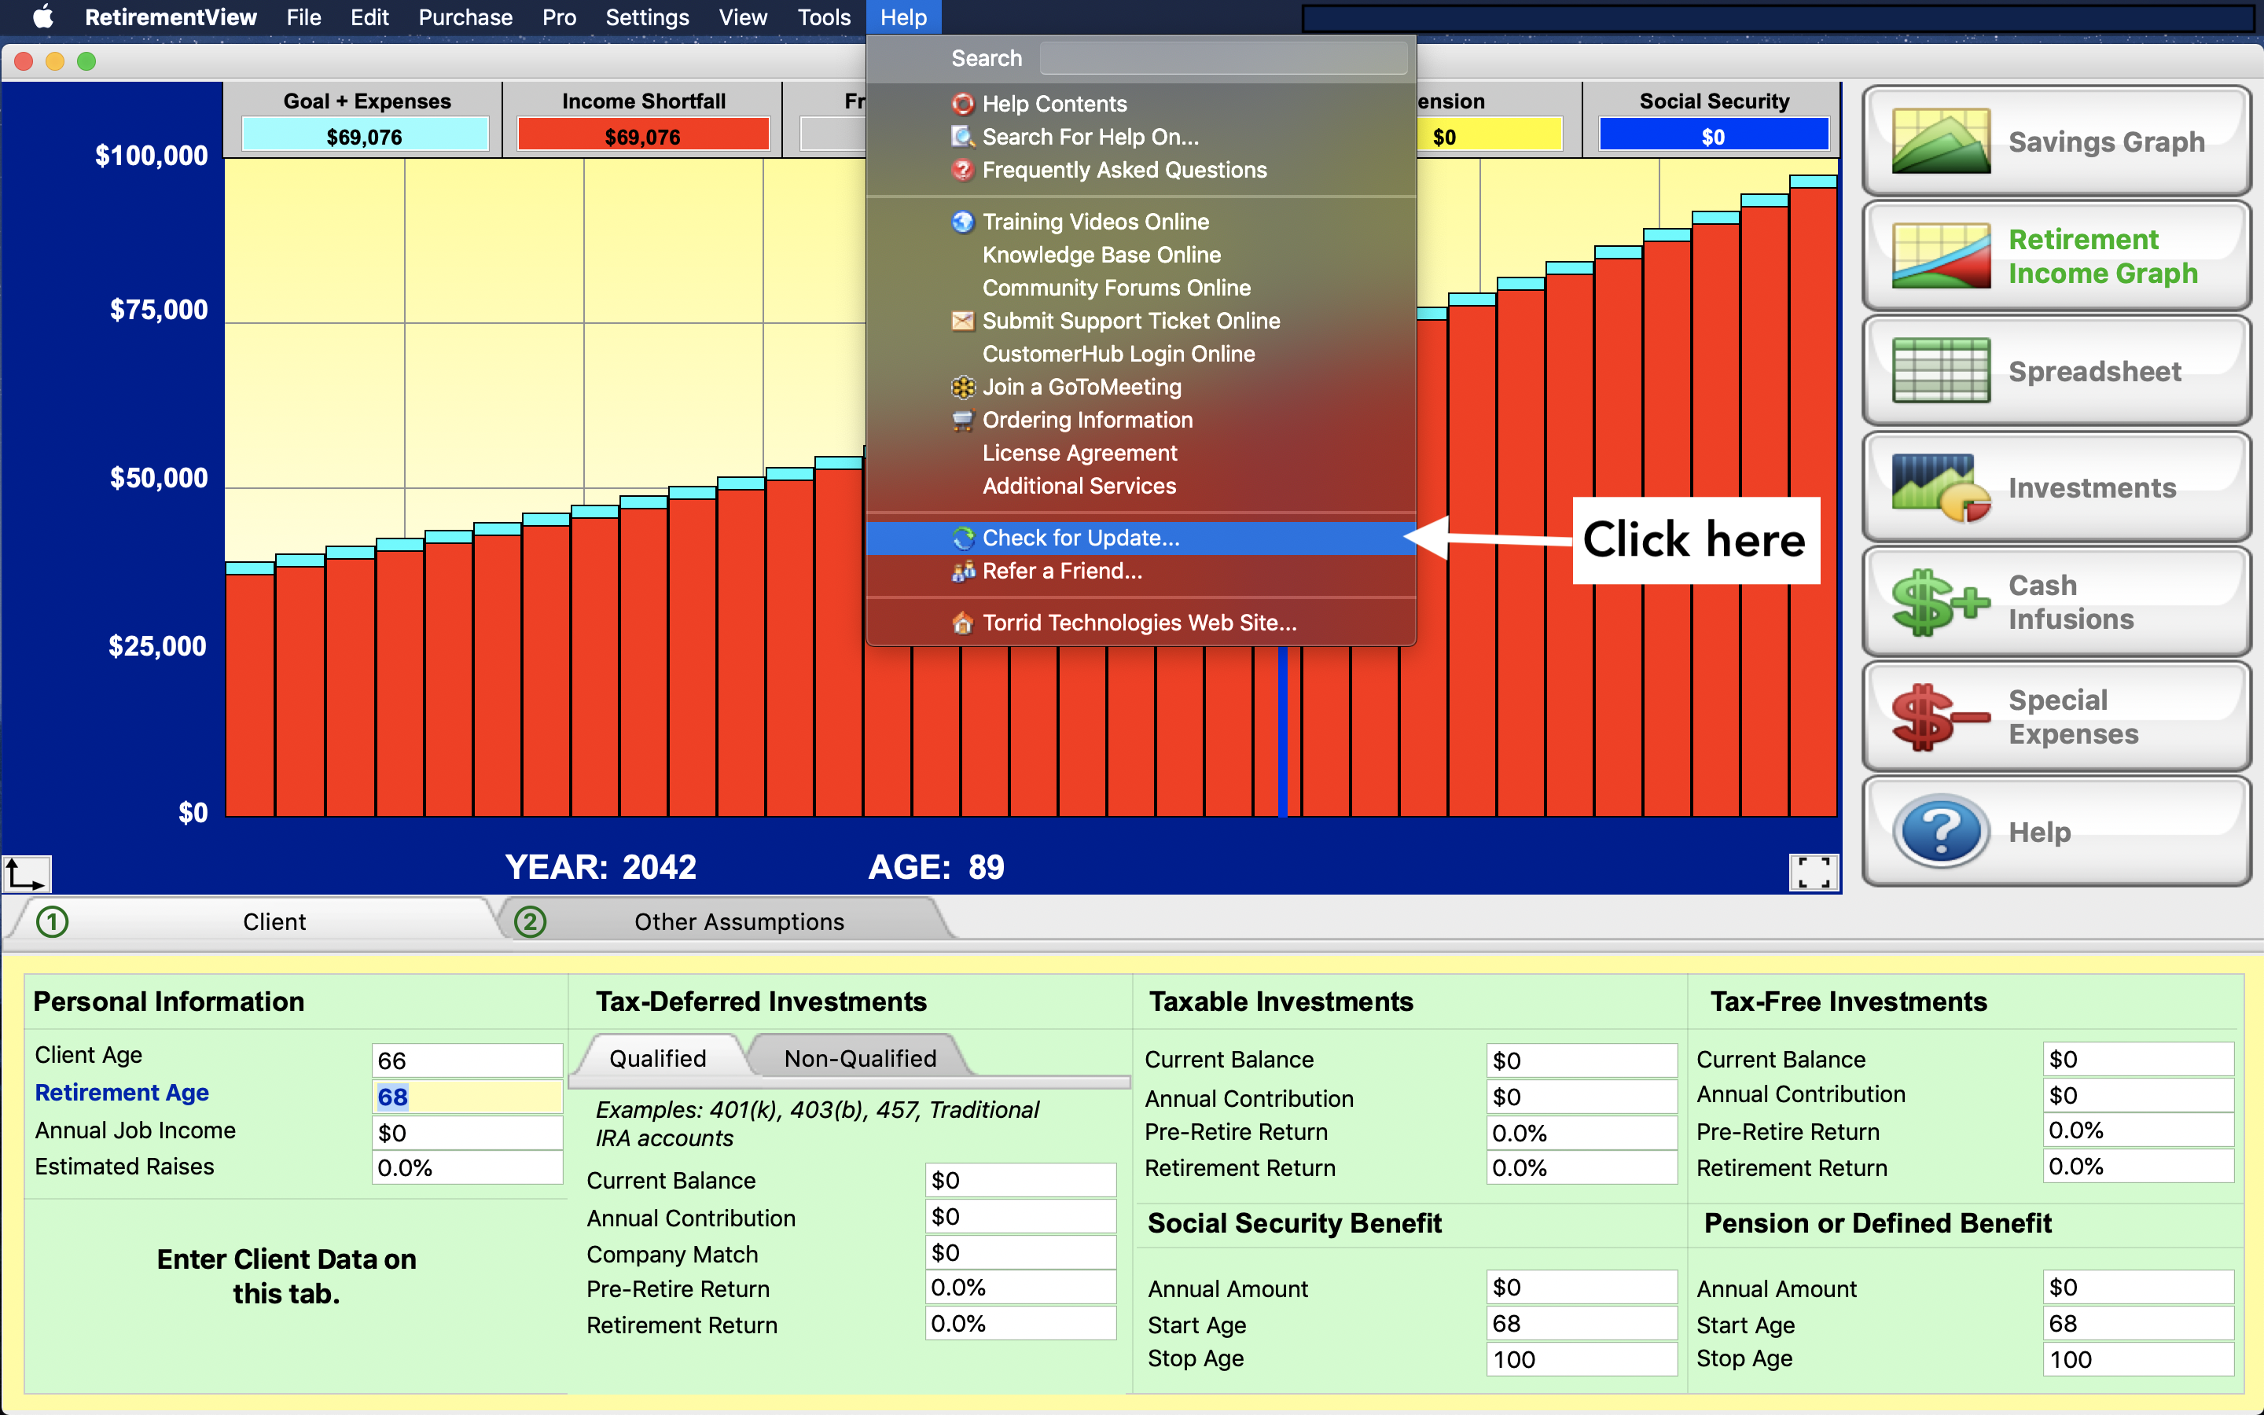Click the blue year marker line in graph
The width and height of the screenshot is (2264, 1415).
pos(1283,732)
